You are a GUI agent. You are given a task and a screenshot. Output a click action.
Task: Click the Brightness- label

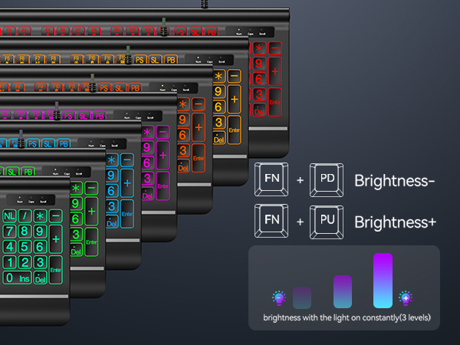click(x=395, y=182)
